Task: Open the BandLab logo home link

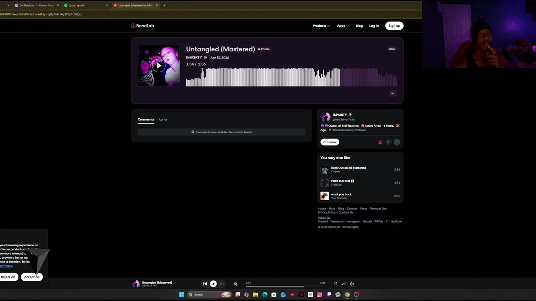Action: coord(142,26)
